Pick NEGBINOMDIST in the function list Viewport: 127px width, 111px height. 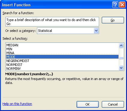62,61
